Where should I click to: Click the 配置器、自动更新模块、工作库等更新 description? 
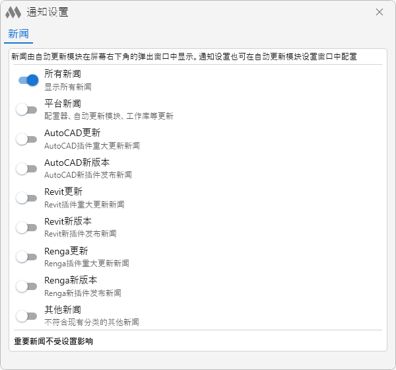[109, 116]
